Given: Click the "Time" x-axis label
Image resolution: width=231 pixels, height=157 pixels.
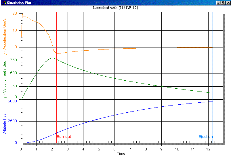Looking at the screenshot, I should pyautogui.click(x=121, y=154).
